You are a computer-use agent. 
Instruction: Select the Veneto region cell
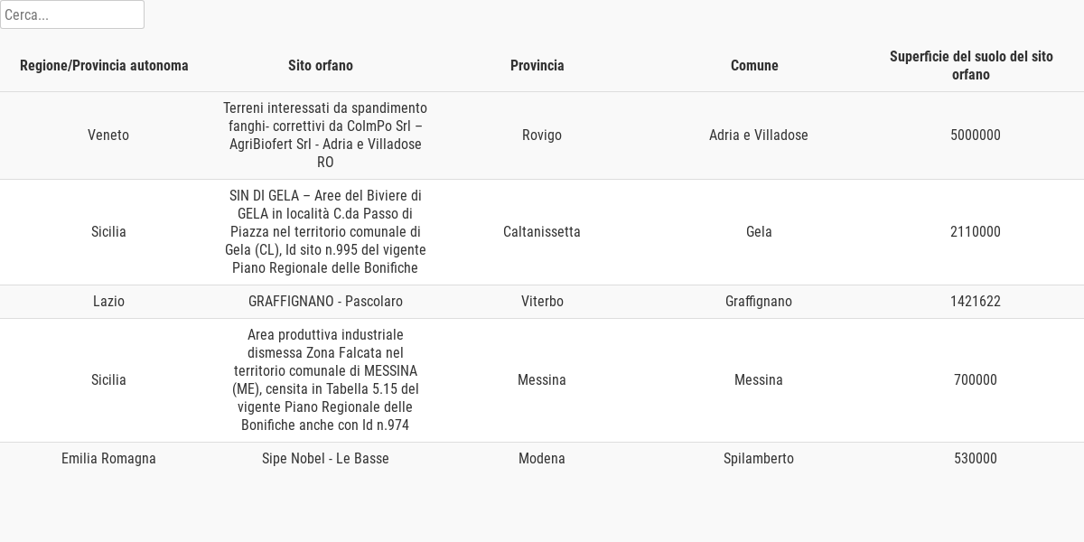108,135
